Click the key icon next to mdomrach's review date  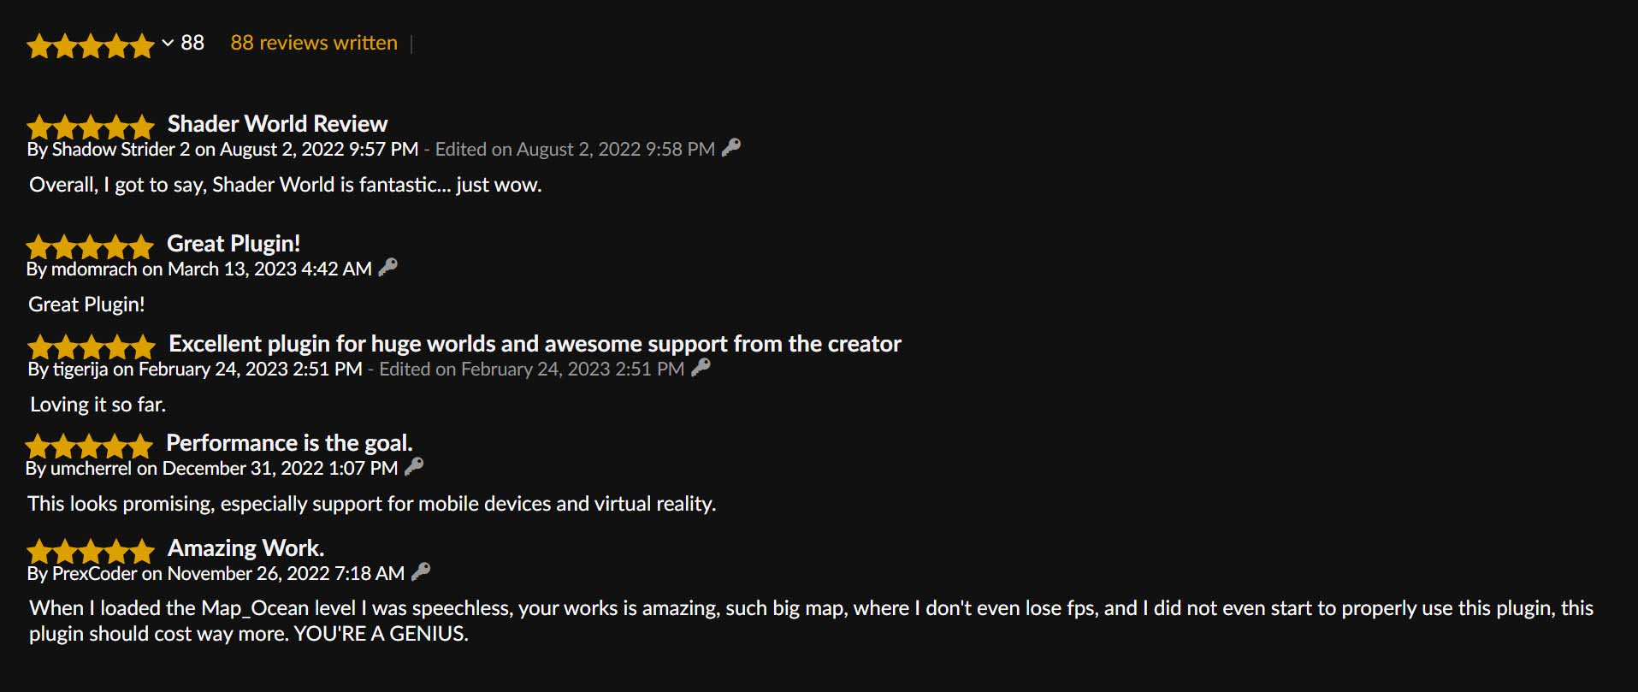pos(387,268)
